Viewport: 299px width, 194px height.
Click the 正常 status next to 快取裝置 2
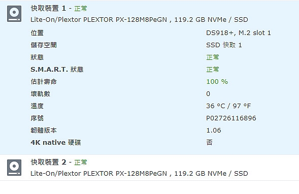tap(81, 163)
